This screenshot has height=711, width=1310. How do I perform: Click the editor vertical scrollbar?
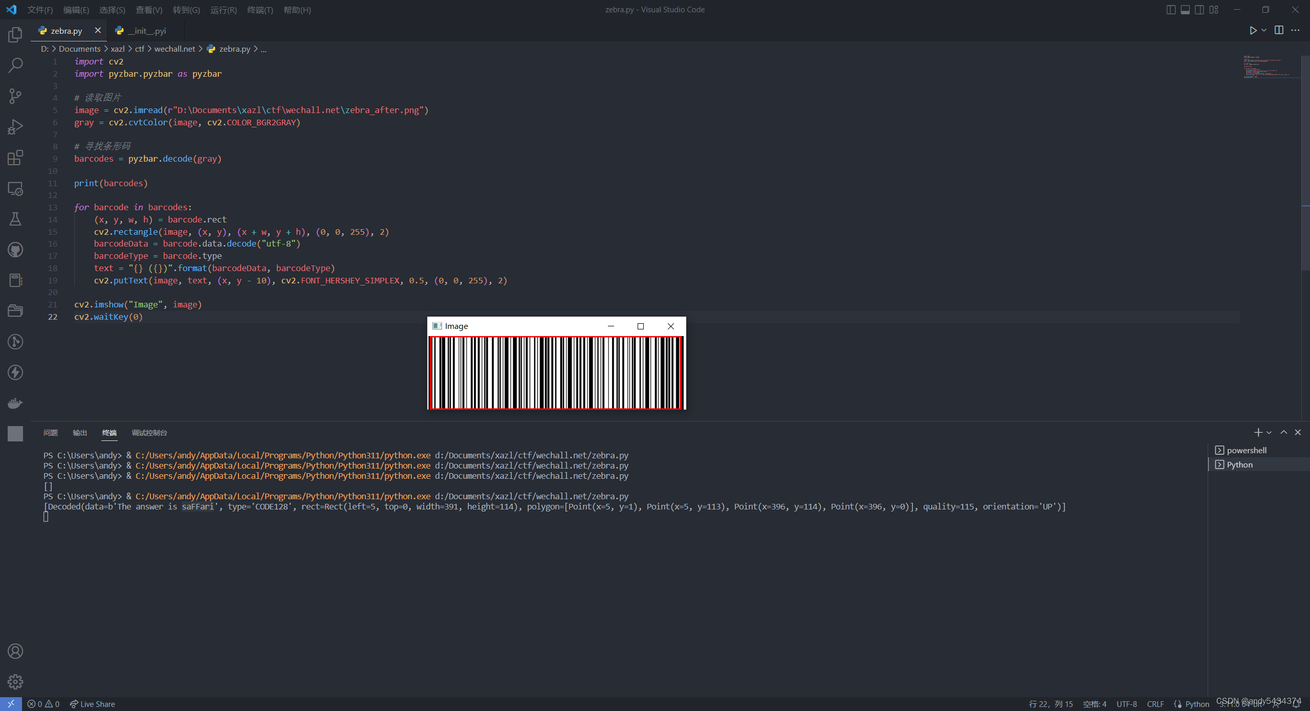tap(1305, 164)
